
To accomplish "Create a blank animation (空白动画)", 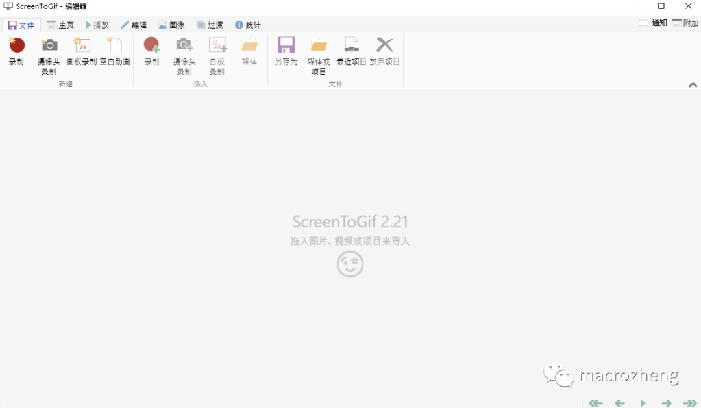I will point(115,52).
